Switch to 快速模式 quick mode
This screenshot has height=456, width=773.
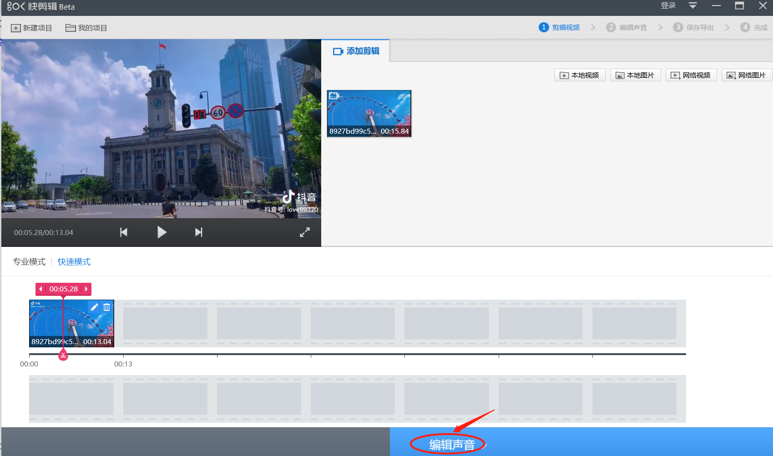point(74,262)
